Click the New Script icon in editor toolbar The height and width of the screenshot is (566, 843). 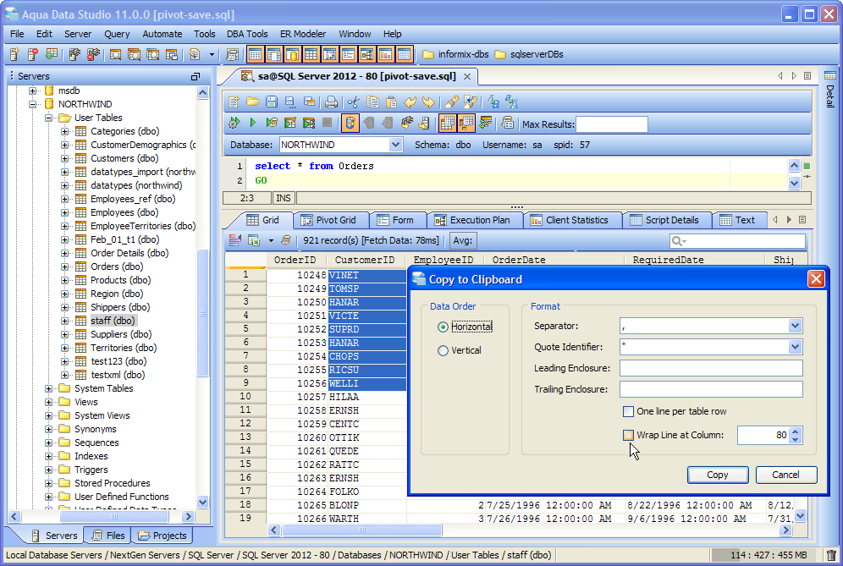[234, 102]
